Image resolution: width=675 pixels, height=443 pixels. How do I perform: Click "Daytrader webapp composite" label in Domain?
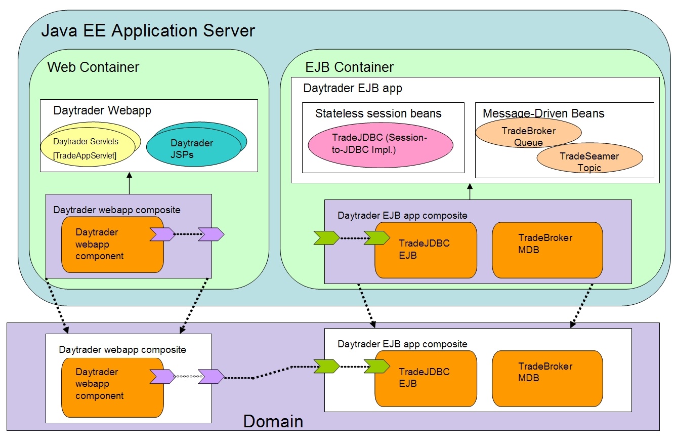point(122,349)
